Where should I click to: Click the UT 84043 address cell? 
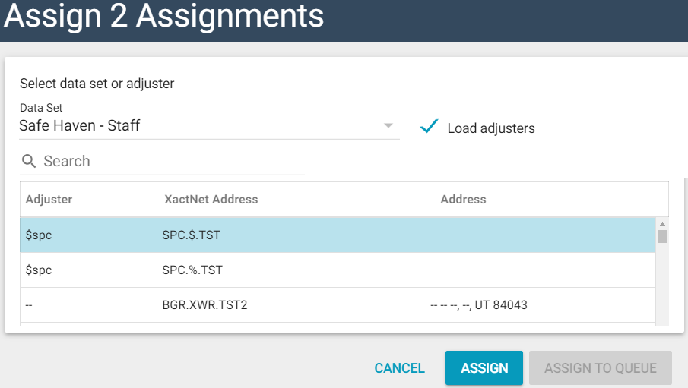(479, 305)
